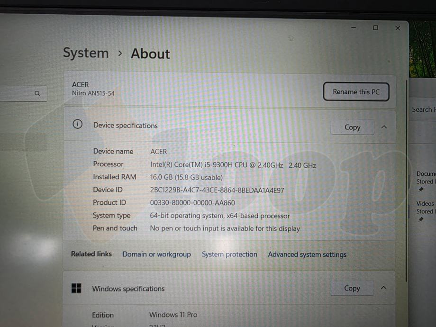Select the Device ID value text
This screenshot has height=327, width=436.
[217, 190]
